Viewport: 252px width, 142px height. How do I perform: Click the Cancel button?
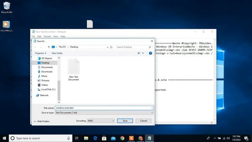click(143, 121)
